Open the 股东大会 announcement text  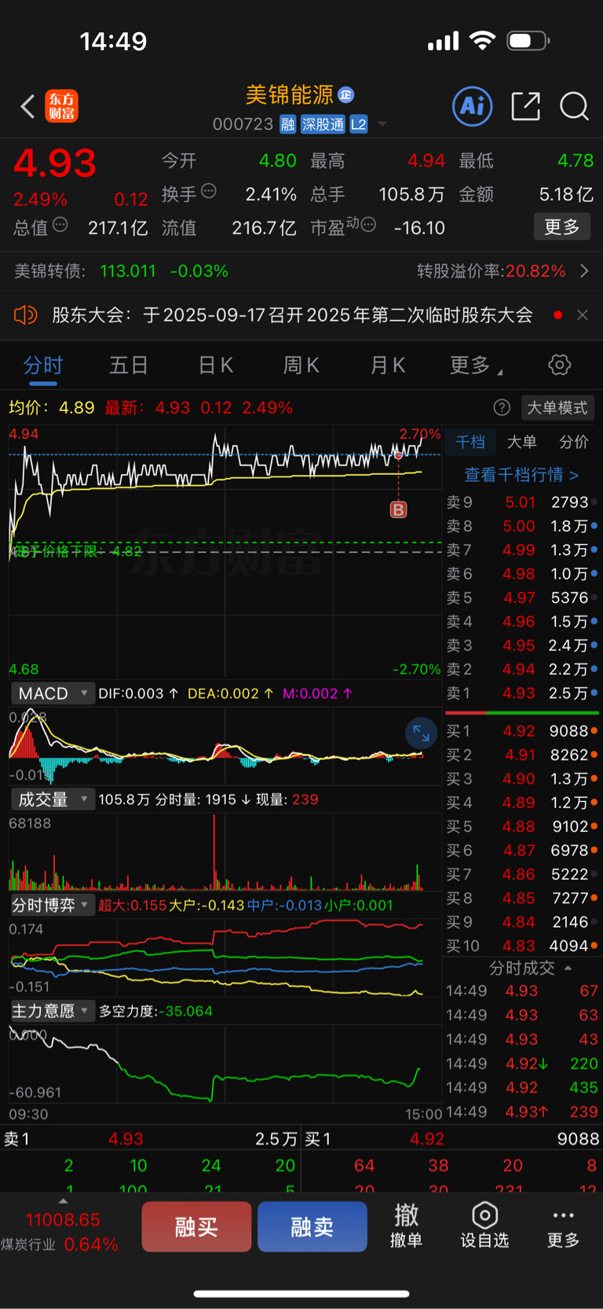[x=292, y=315]
